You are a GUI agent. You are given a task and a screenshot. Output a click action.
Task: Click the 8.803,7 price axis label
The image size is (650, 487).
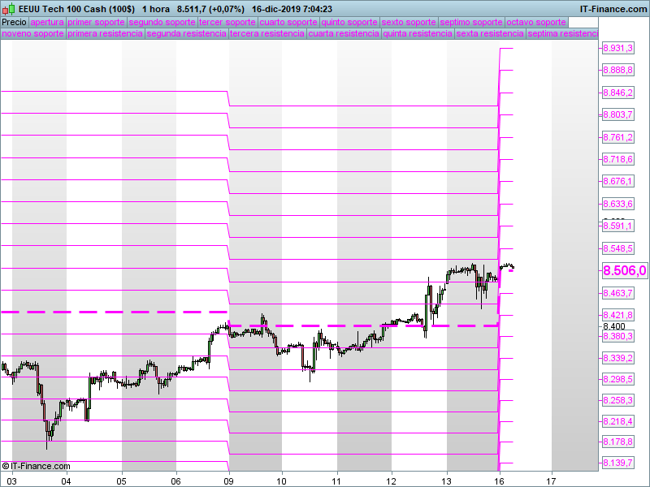[617, 114]
